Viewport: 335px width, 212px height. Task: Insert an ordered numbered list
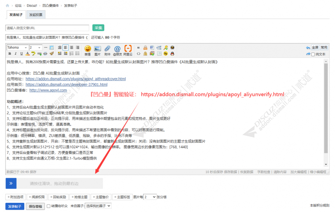[x=71, y=54]
